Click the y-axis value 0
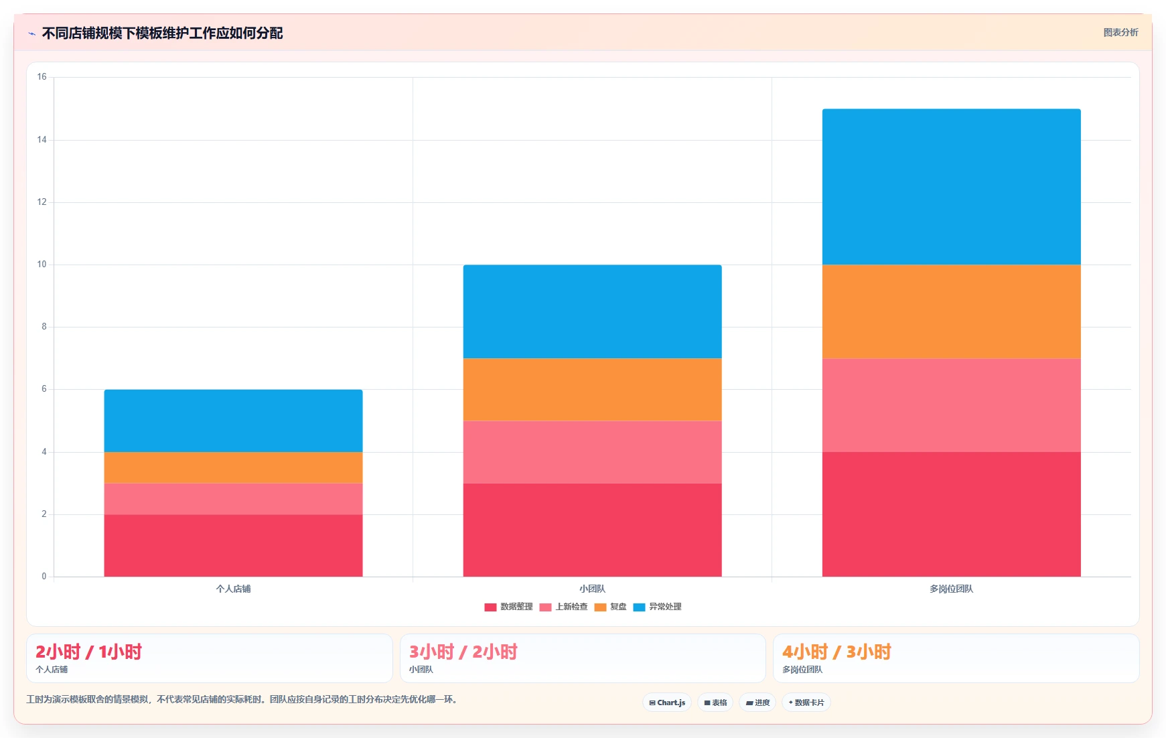 point(44,576)
